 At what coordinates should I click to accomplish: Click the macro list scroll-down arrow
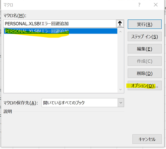point(120,90)
